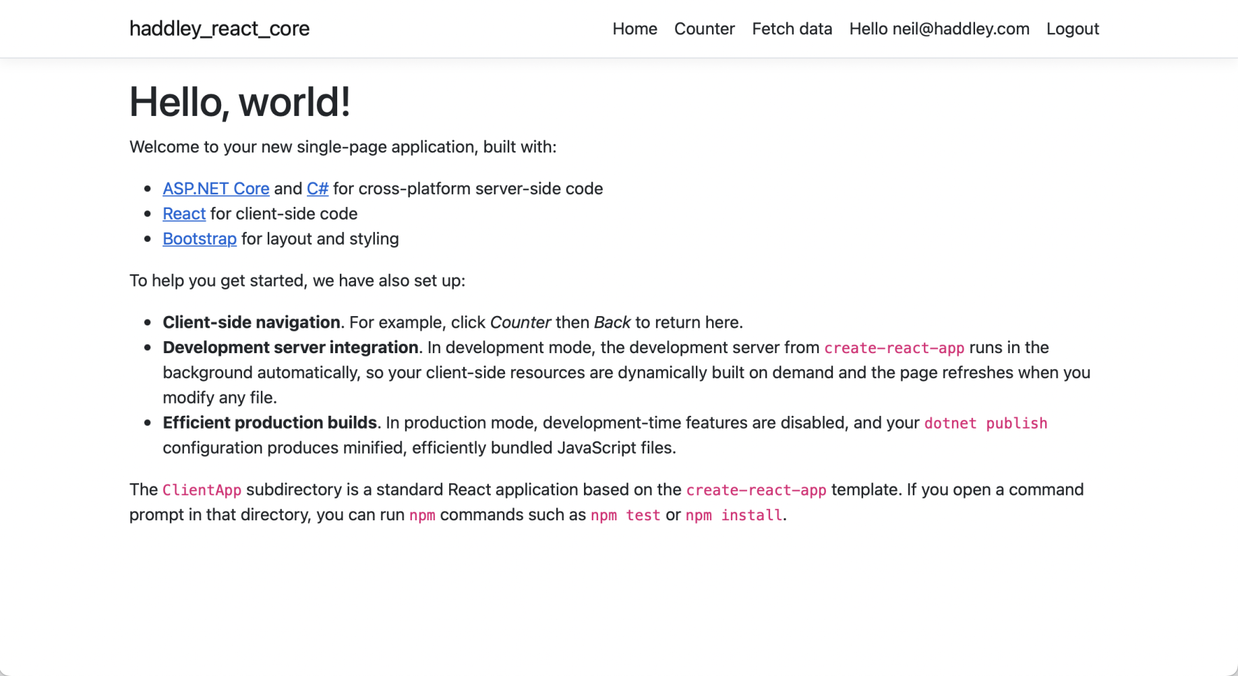Click the npm test code snippet
The height and width of the screenshot is (676, 1238).
(625, 516)
